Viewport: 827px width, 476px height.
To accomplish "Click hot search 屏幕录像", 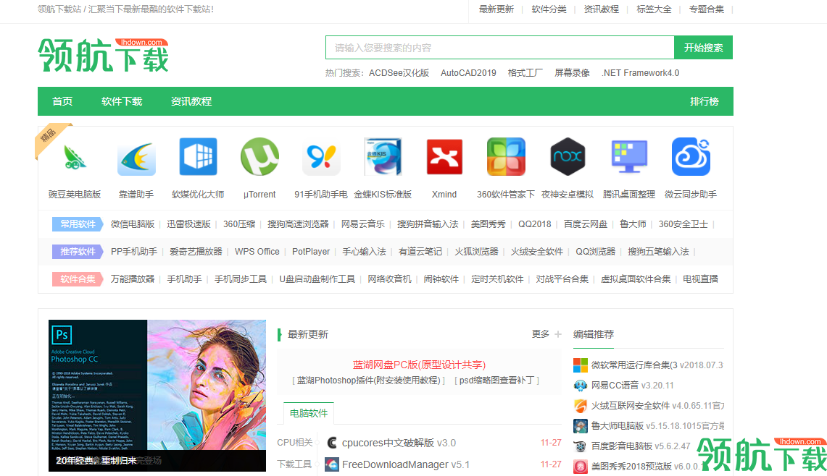I will click(x=573, y=72).
